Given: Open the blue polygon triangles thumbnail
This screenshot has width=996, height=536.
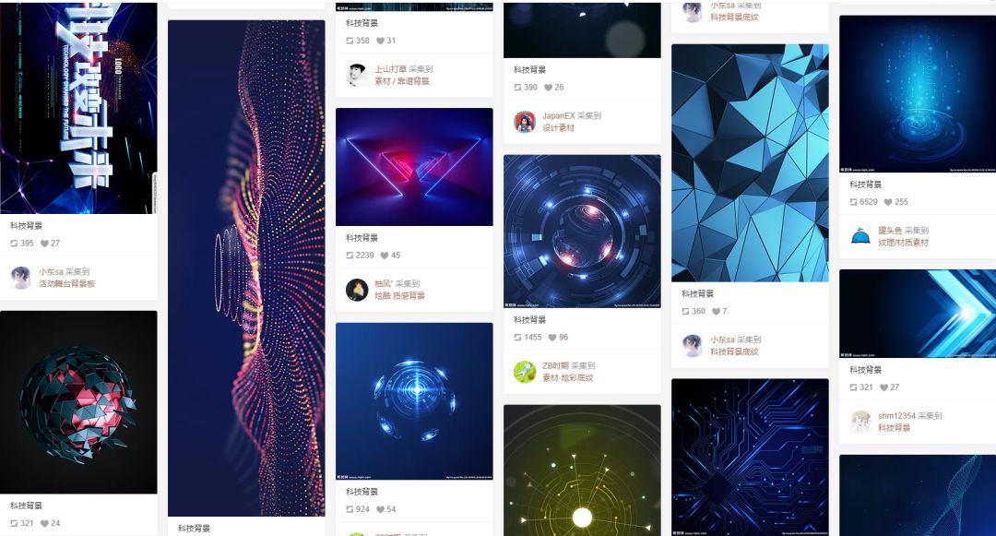Looking at the screenshot, I should coord(750,162).
